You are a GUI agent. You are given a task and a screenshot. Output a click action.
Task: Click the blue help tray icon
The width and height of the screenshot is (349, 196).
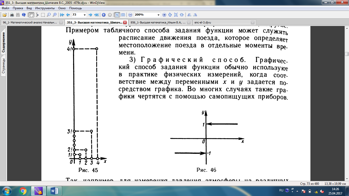click(x=287, y=190)
